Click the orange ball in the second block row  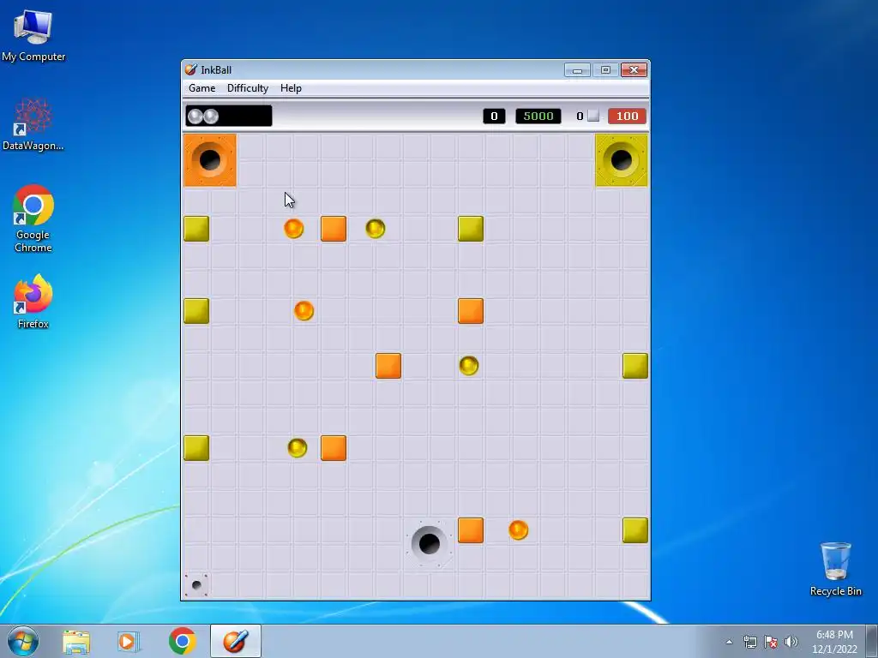304,310
